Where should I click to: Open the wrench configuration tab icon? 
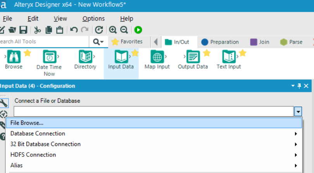coord(4,103)
